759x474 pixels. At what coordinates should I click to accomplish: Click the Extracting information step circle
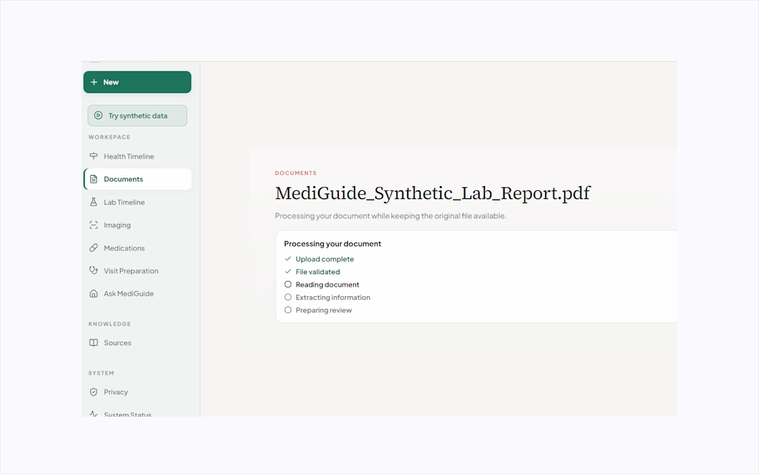pyautogui.click(x=288, y=297)
